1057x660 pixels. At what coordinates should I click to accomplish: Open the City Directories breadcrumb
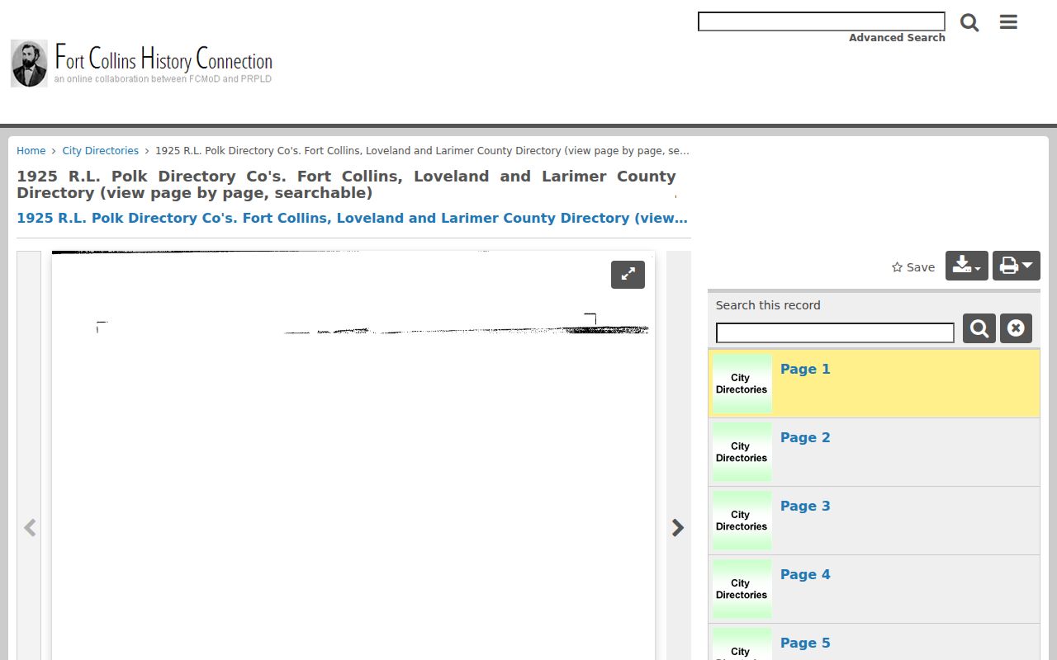coord(101,151)
